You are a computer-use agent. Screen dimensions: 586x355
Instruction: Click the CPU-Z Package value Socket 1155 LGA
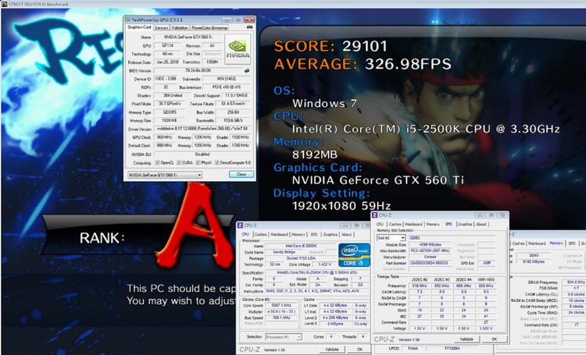(301, 258)
